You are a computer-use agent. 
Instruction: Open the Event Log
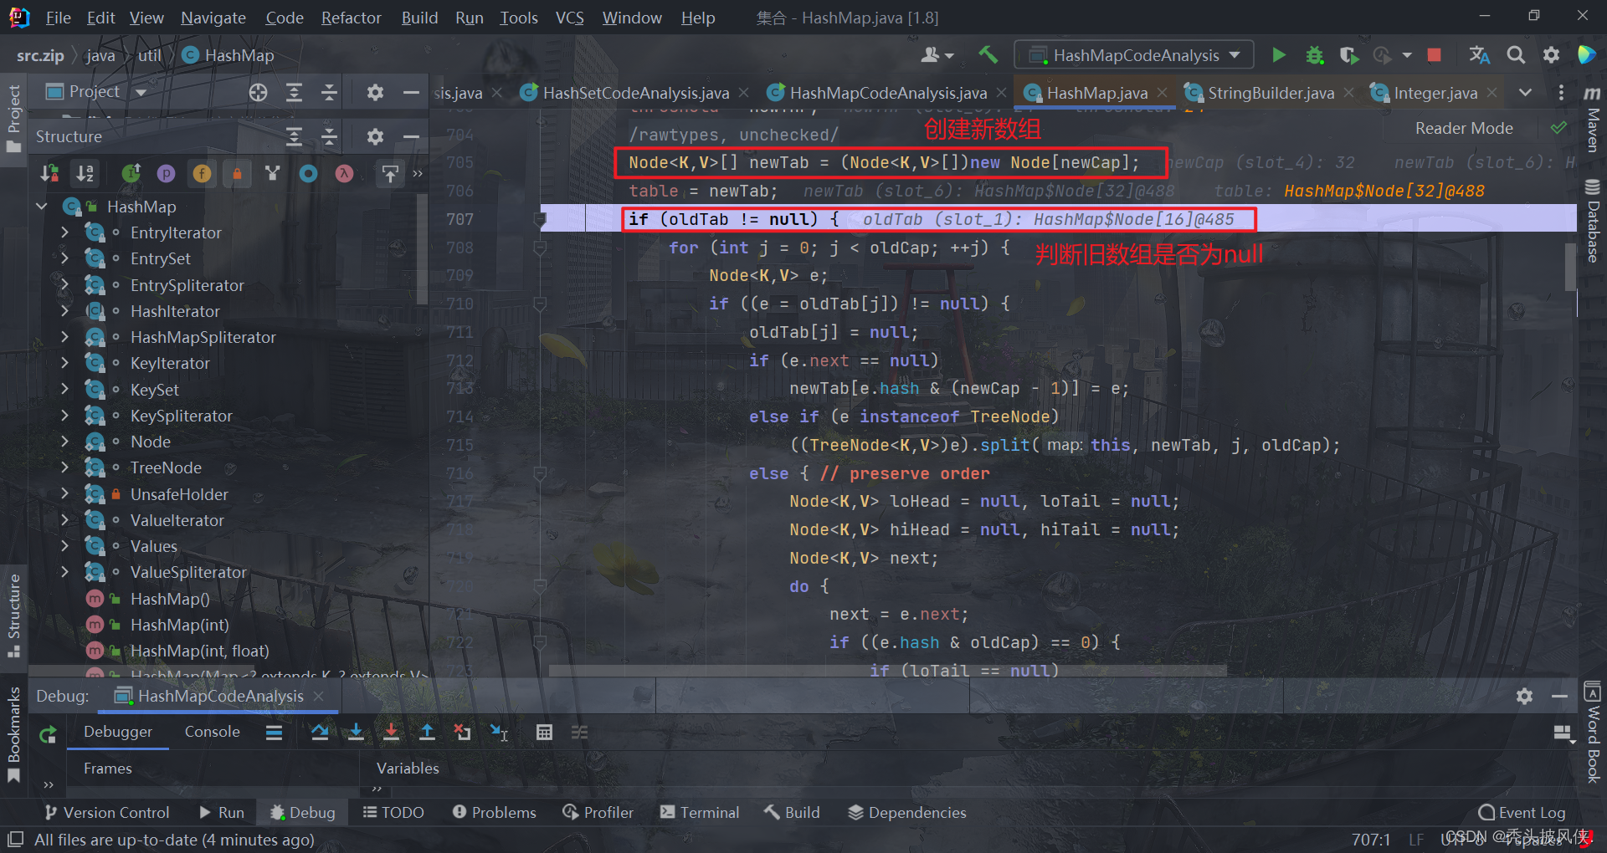coord(1522,812)
